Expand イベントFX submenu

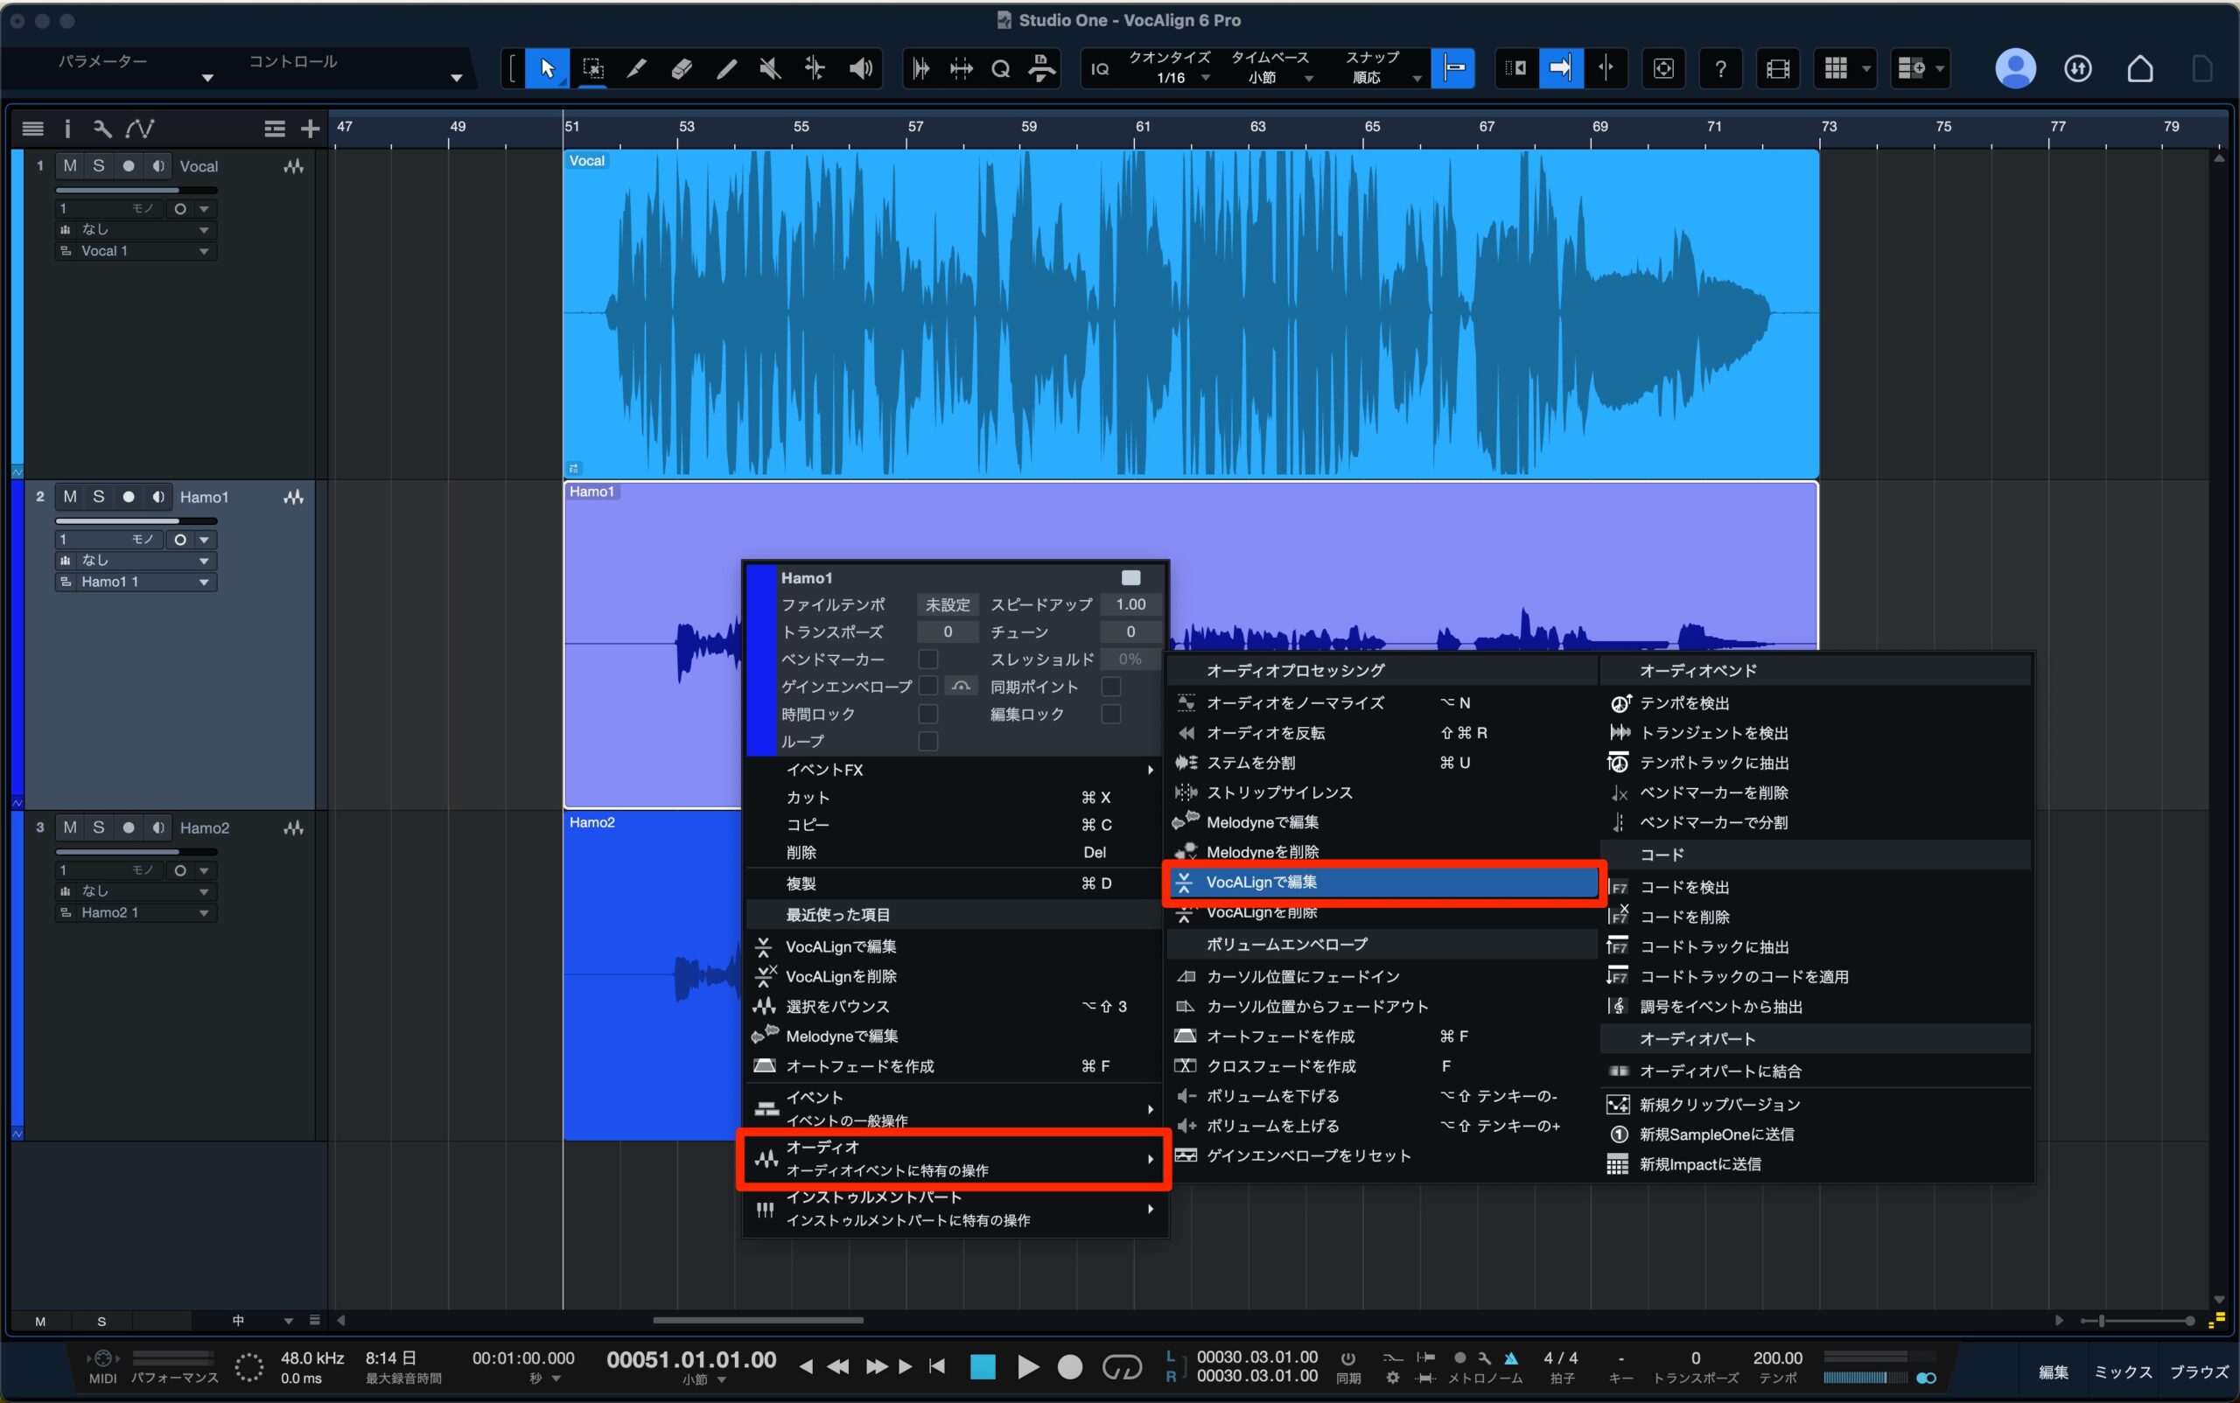tap(955, 769)
